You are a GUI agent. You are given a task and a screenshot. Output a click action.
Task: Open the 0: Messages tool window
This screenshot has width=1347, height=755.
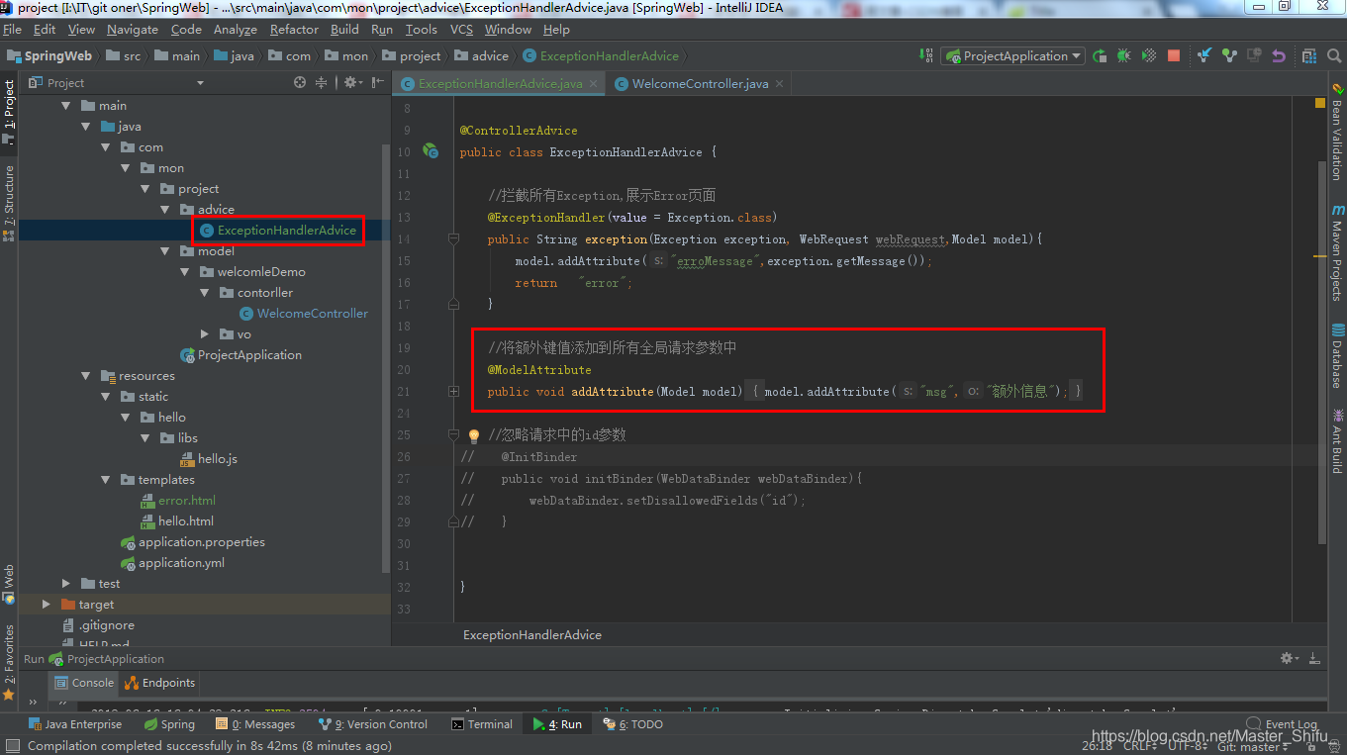(254, 724)
